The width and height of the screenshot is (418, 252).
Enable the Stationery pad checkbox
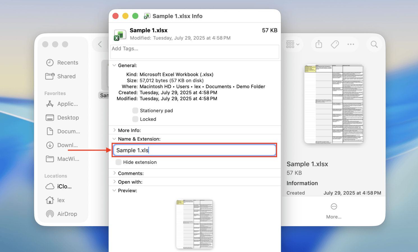[135, 110]
